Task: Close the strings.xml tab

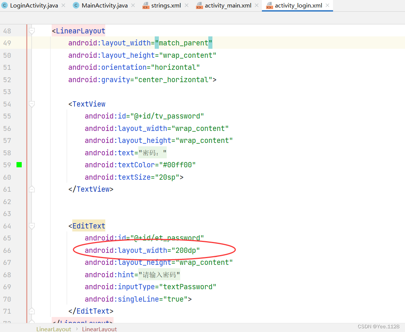Action: [187, 5]
